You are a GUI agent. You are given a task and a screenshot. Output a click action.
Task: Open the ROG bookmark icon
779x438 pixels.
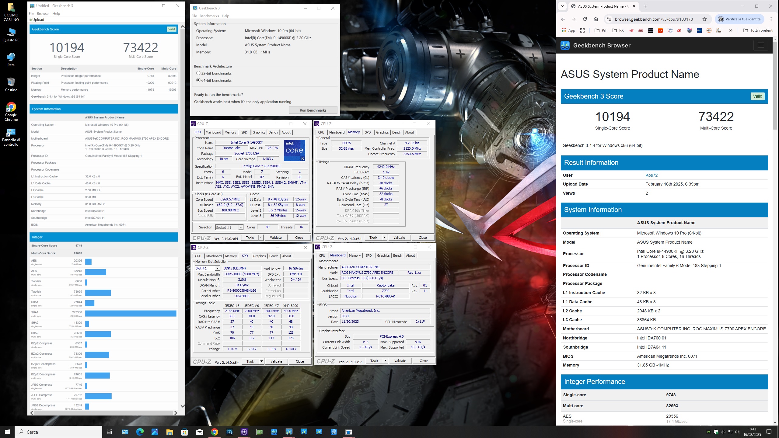(631, 30)
